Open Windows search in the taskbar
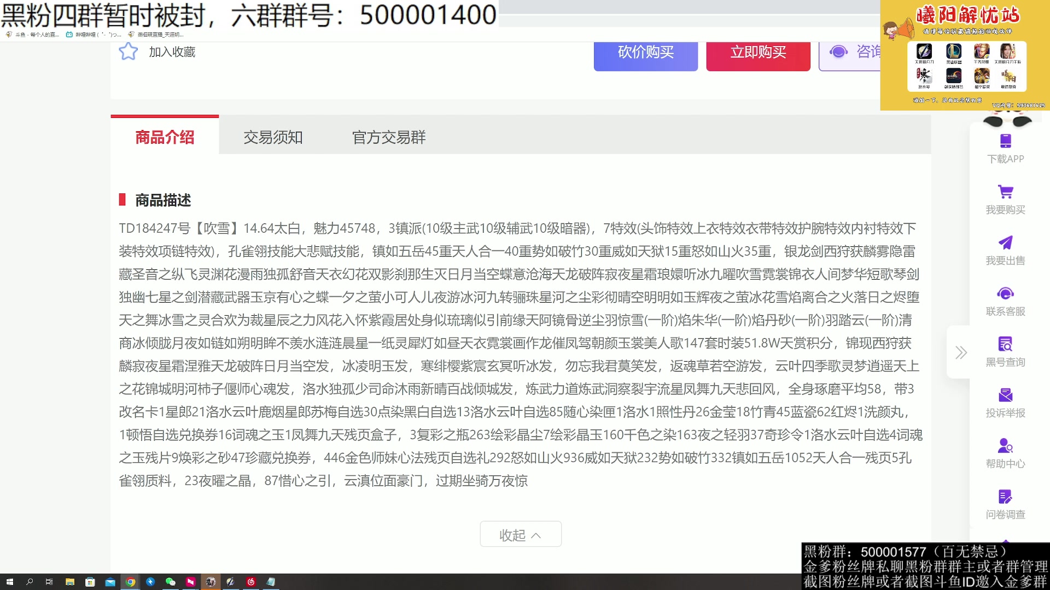Screen dimensions: 1050x590 (x=29, y=582)
